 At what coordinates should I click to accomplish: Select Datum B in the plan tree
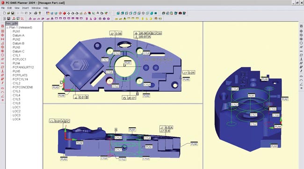[18, 44]
